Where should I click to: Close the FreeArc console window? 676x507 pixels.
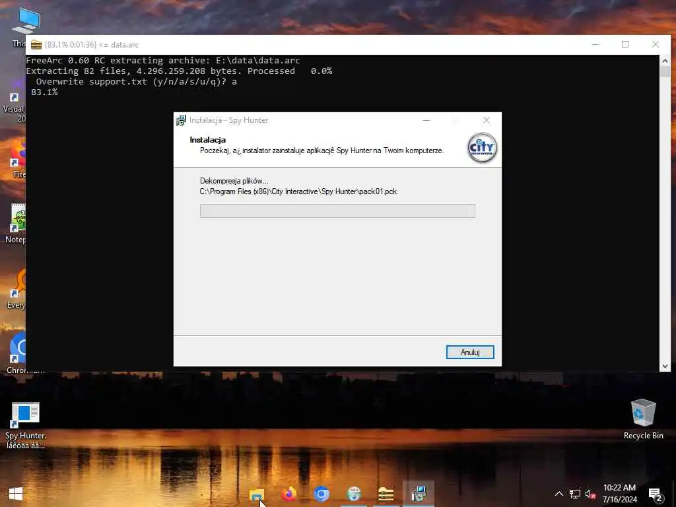tap(656, 44)
